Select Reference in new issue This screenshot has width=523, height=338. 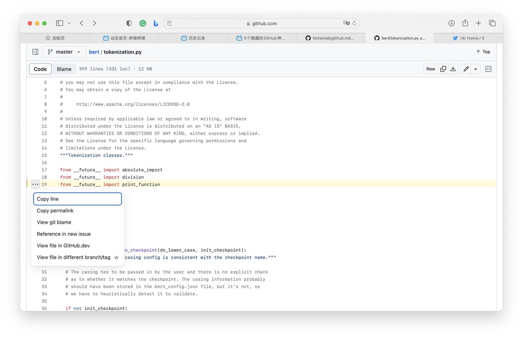click(78, 234)
